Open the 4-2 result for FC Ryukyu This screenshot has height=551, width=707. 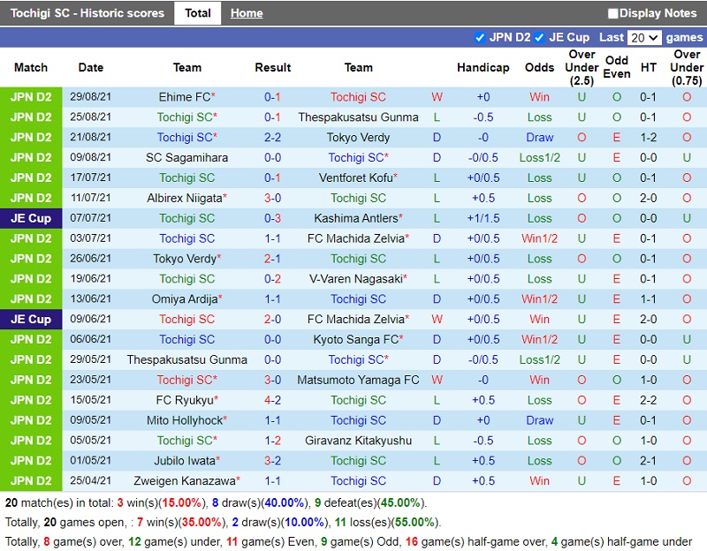click(x=272, y=401)
